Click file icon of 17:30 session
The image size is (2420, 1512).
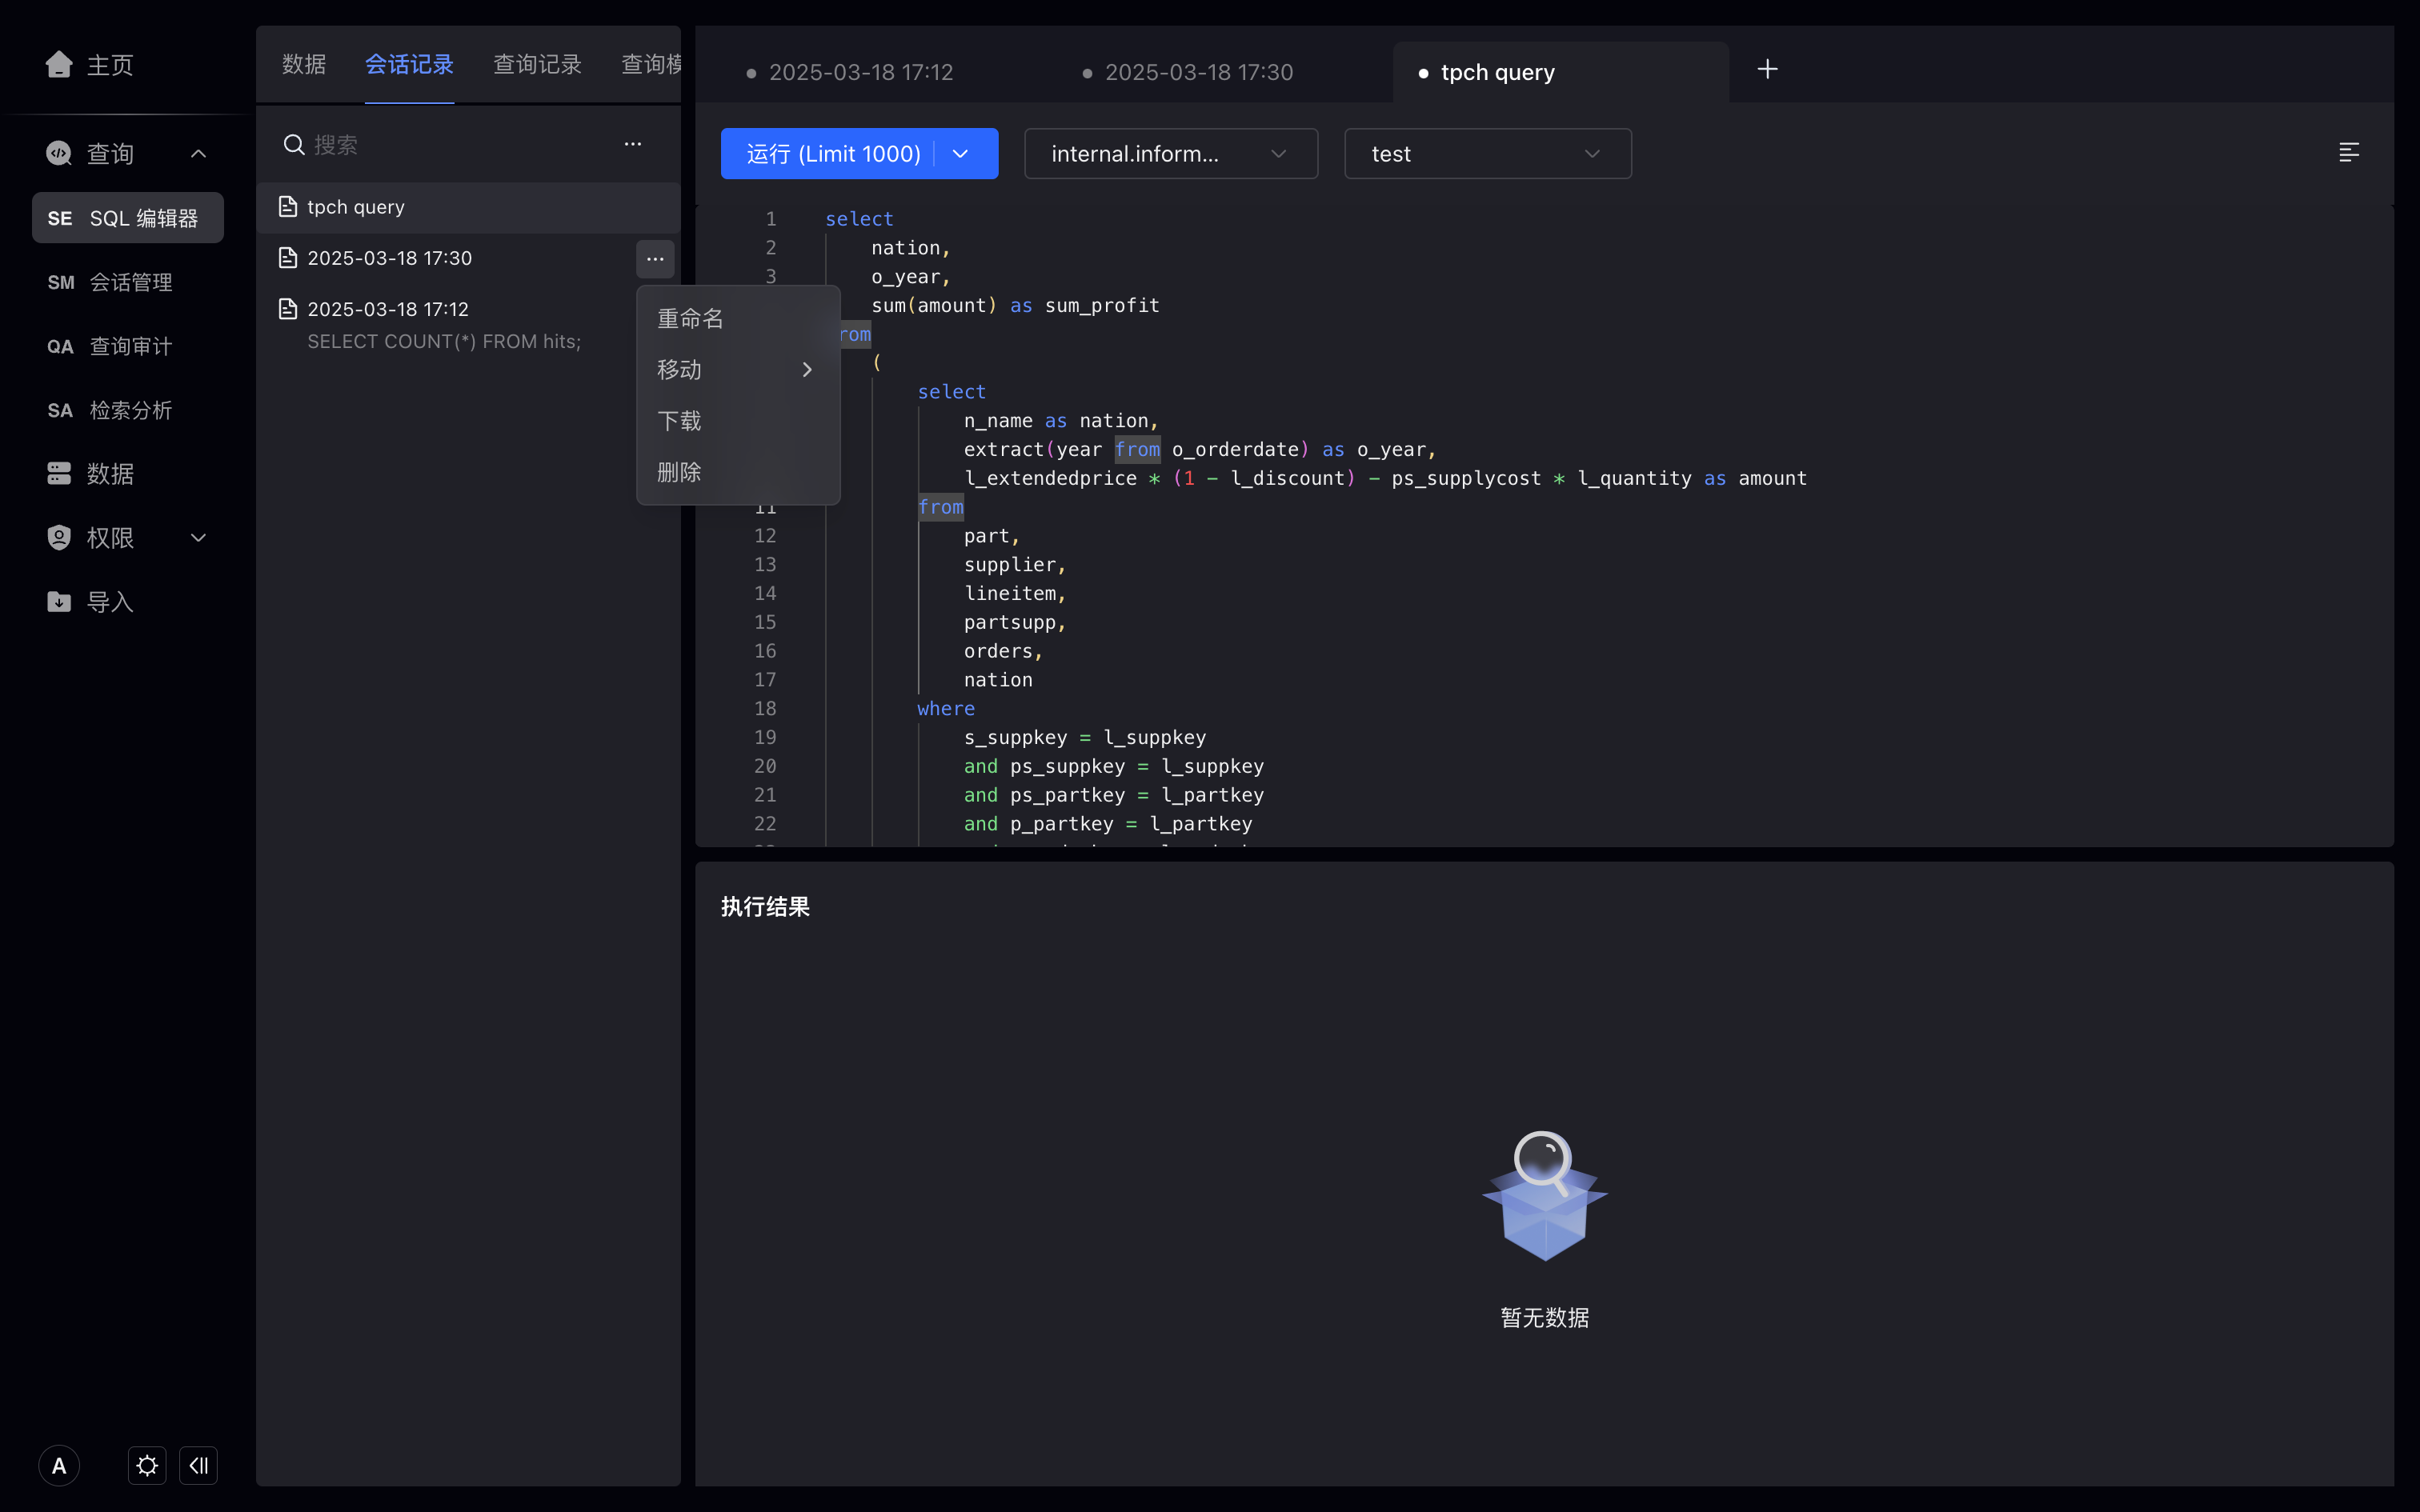tap(288, 258)
